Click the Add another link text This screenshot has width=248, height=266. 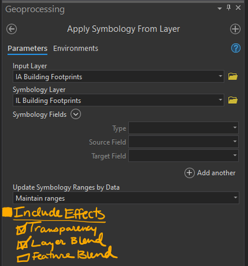[x=216, y=173]
